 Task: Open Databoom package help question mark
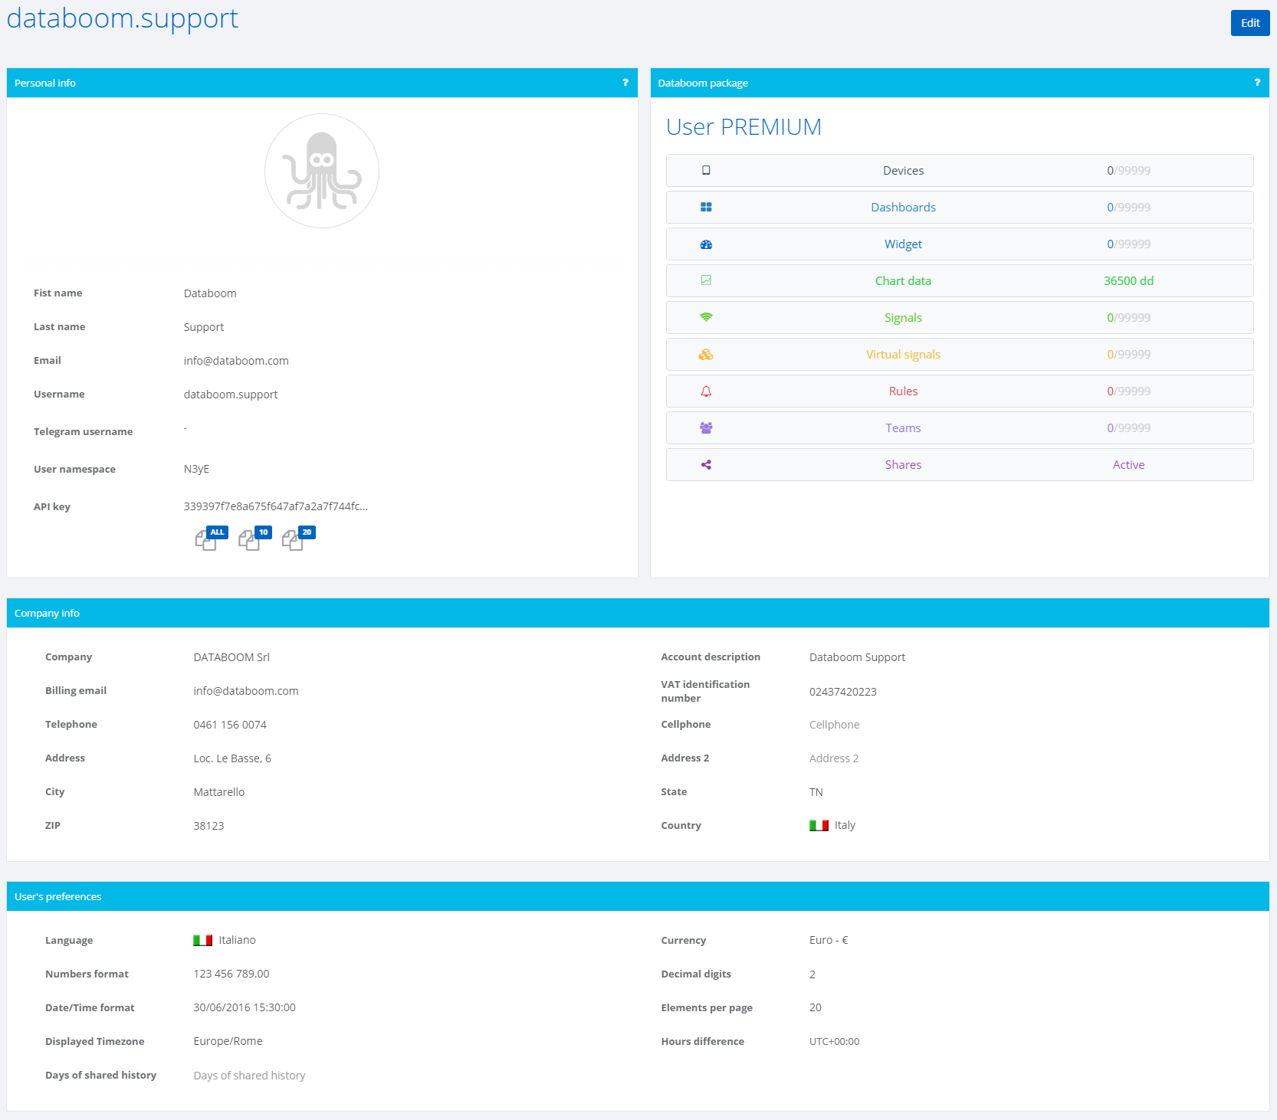click(x=1257, y=83)
